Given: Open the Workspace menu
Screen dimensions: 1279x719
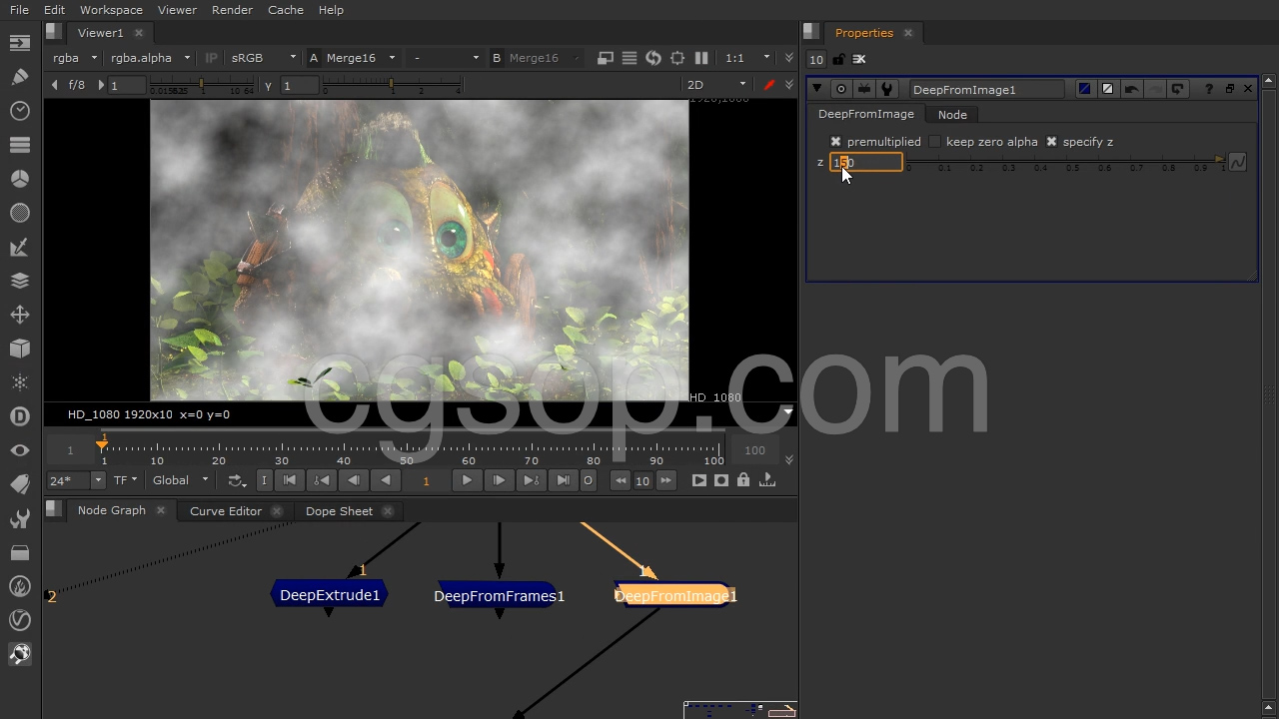Looking at the screenshot, I should point(111,10).
